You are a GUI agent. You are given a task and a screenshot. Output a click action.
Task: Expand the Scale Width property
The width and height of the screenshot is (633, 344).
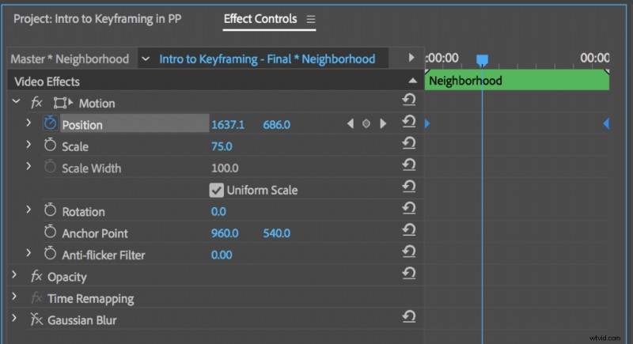coord(28,166)
